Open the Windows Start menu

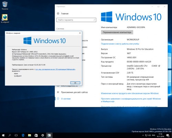(3, 135)
